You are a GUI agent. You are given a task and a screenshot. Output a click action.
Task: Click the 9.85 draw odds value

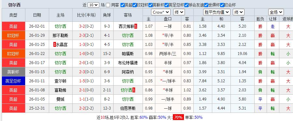221,54
